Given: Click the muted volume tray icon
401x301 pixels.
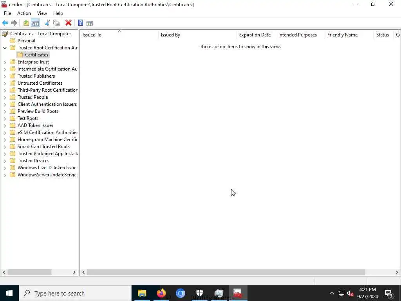Looking at the screenshot, I should coord(350,293).
